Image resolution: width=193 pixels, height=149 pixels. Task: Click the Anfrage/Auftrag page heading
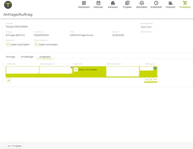(x=18, y=15)
